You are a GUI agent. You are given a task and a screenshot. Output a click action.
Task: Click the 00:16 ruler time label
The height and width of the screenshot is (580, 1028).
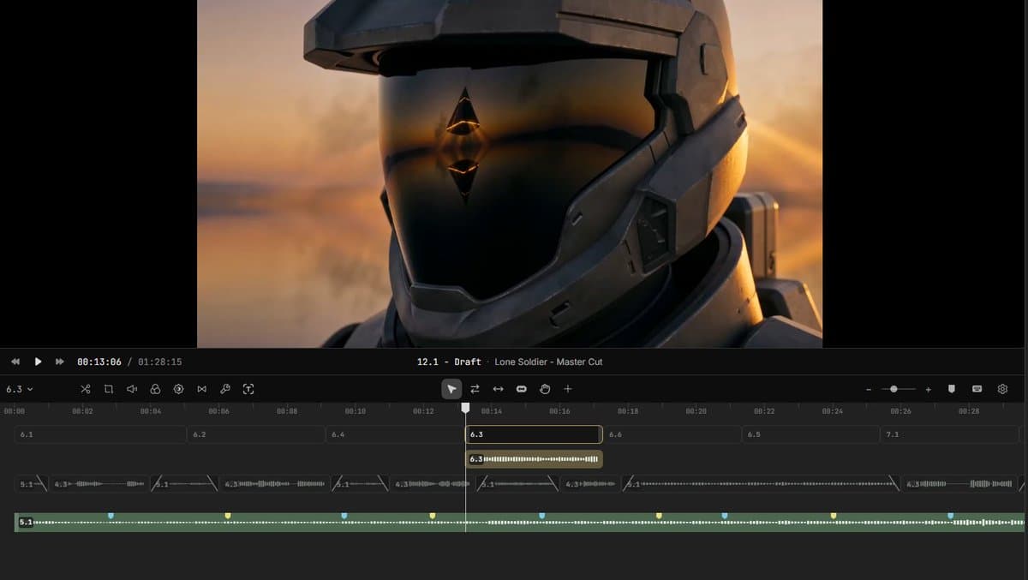[559, 411]
